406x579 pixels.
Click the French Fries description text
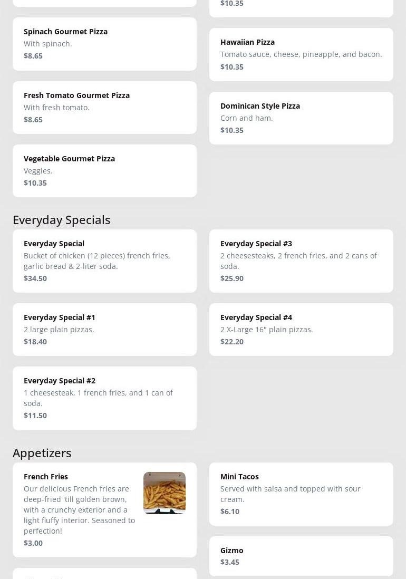tap(79, 509)
